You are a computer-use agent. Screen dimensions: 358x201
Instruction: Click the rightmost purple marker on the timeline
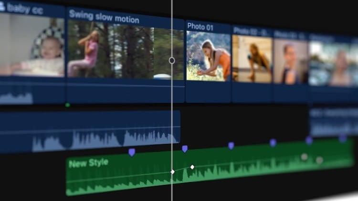pos(342,138)
